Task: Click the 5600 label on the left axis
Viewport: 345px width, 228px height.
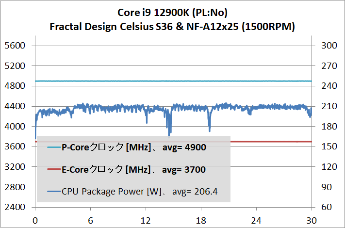Action: tap(15, 46)
